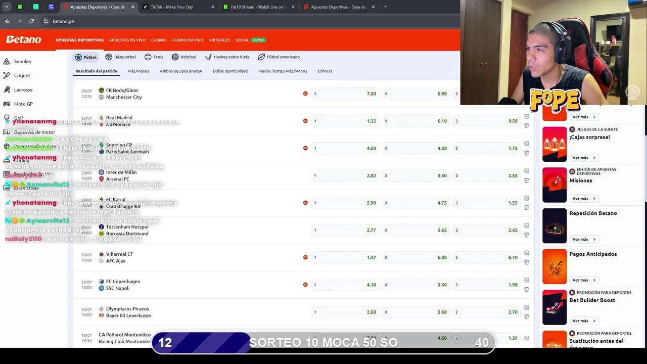Click the SC icon for Villarreal match
This screenshot has height=364, width=647.
(x=305, y=257)
